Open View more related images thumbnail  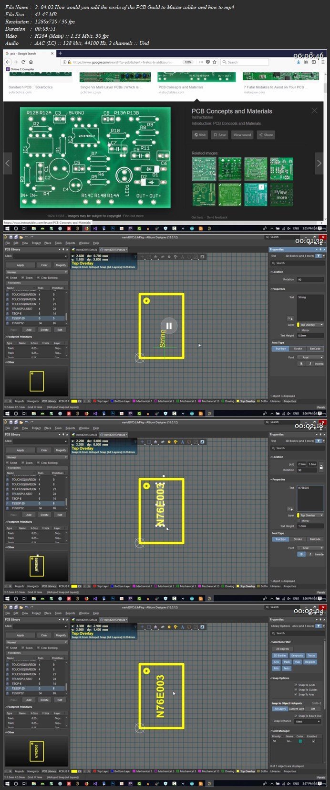point(282,195)
